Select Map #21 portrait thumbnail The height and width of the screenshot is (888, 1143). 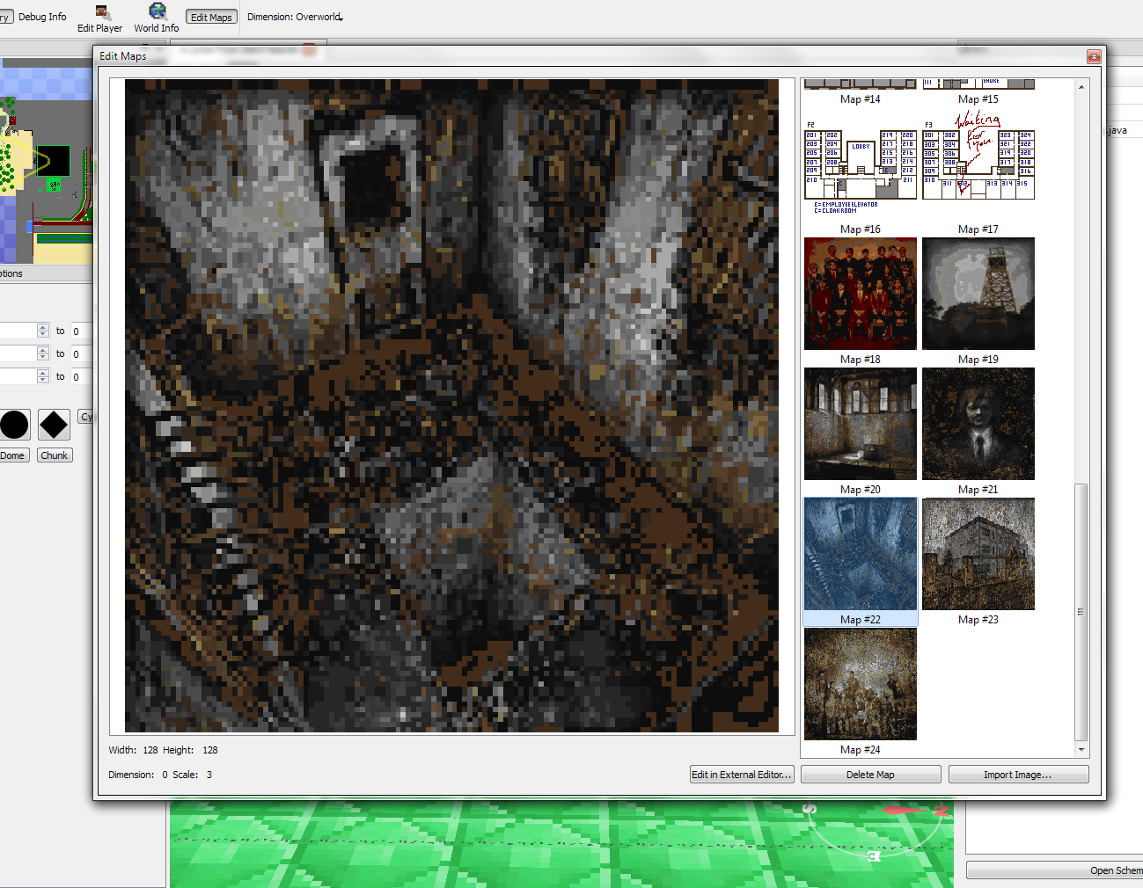tap(978, 424)
